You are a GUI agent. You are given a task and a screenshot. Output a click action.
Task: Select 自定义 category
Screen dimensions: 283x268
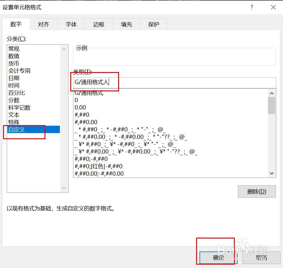(x=33, y=129)
